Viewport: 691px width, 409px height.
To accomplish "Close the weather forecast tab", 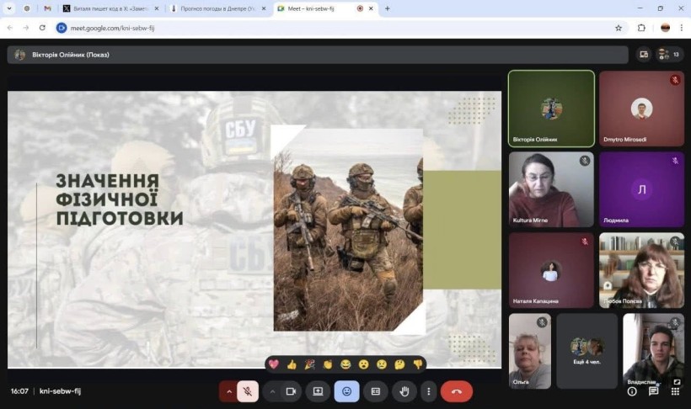I will [264, 8].
